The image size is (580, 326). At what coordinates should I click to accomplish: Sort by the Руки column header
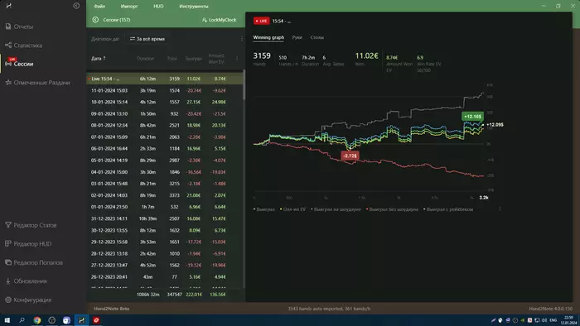coord(172,59)
